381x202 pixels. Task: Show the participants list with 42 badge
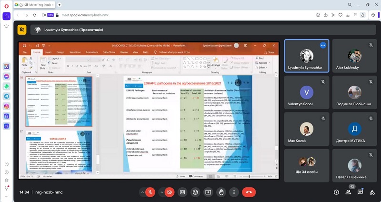point(348,192)
